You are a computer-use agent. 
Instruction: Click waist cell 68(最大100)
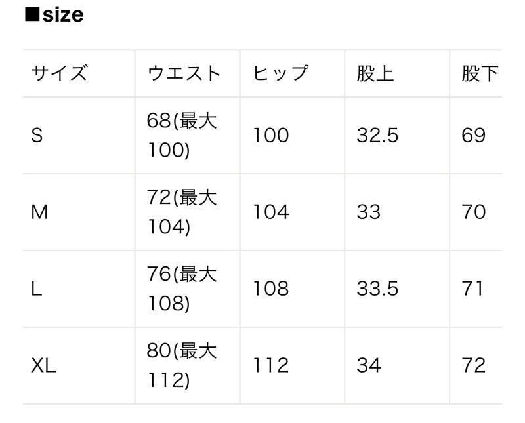[182, 136]
